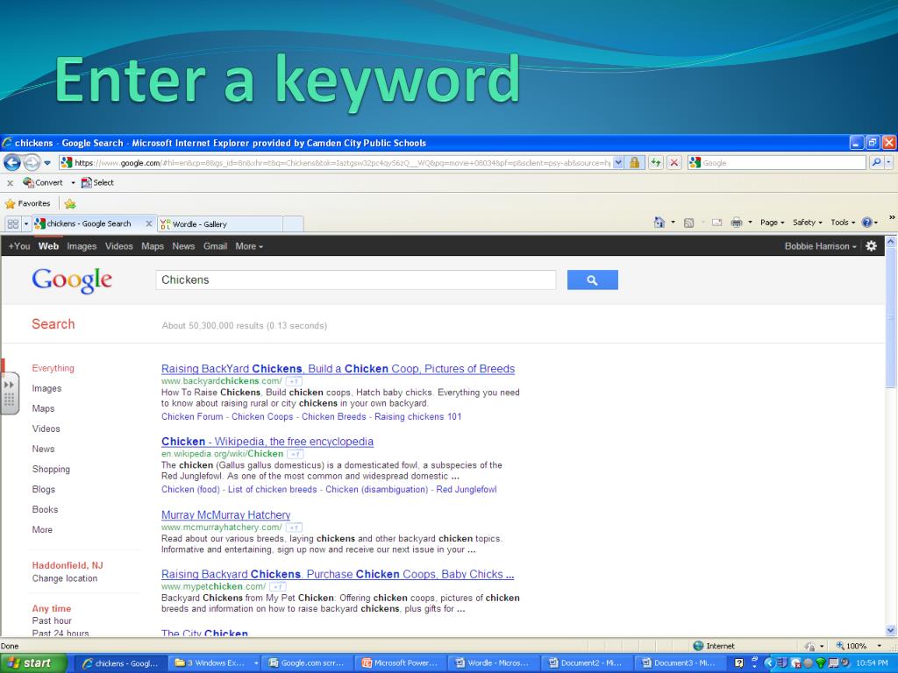
Task: Filter results by Shopping in sidebar
Action: (x=51, y=470)
